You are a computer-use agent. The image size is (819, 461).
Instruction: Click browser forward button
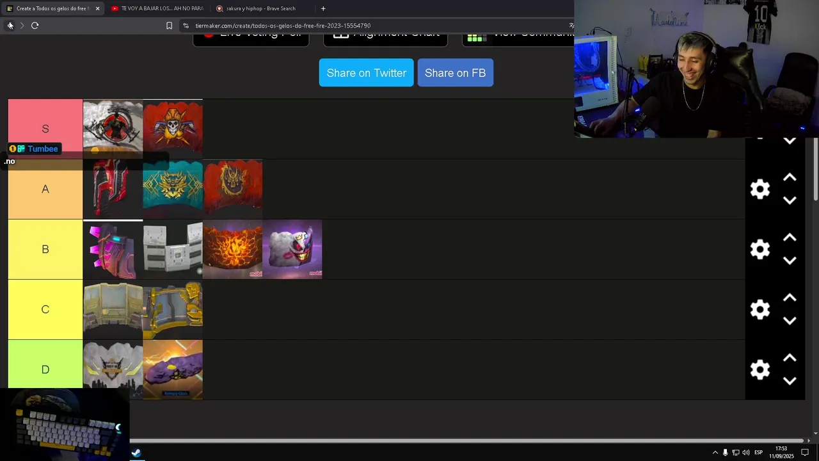[22, 26]
